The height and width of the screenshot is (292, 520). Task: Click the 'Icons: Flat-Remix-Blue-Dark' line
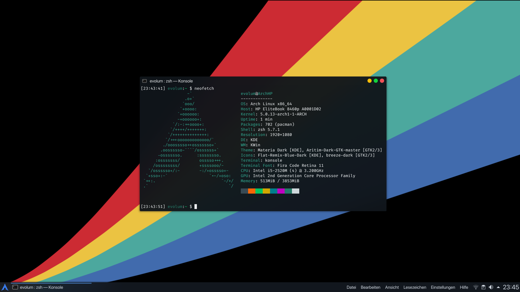point(308,155)
